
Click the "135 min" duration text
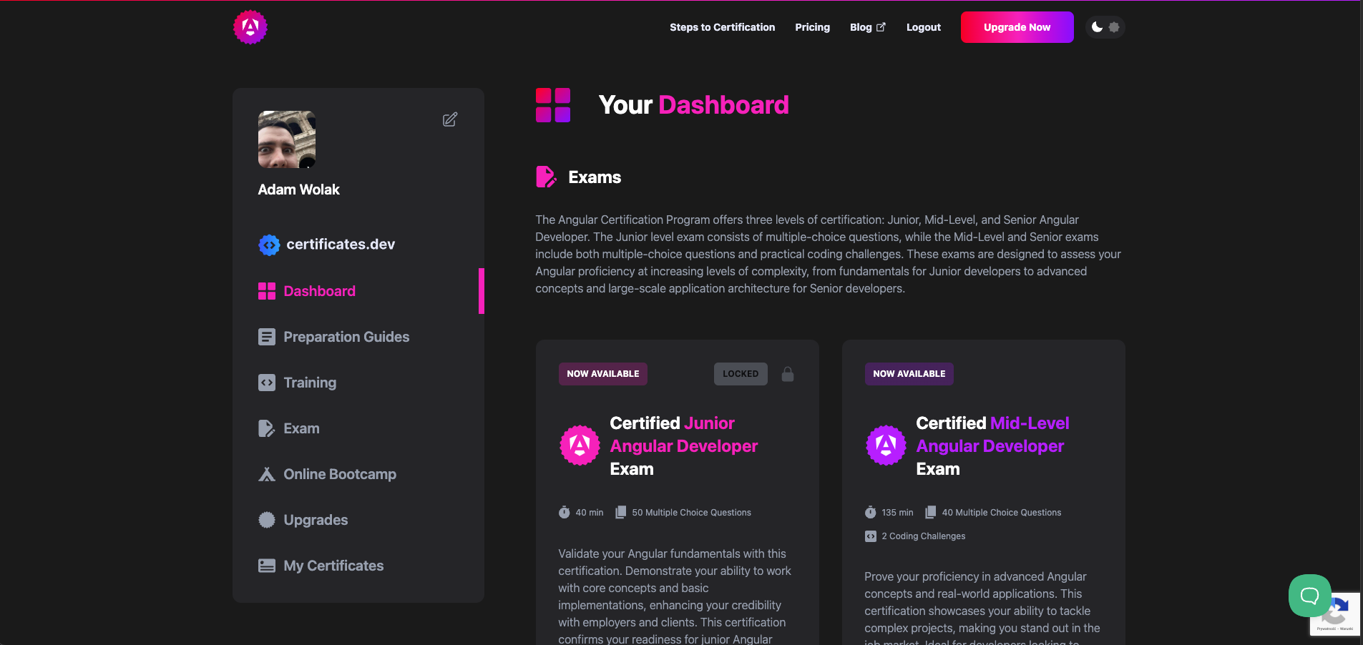click(x=898, y=513)
